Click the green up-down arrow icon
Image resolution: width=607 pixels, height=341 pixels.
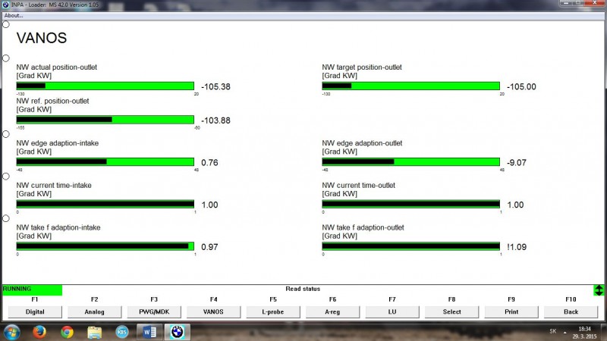(x=599, y=290)
